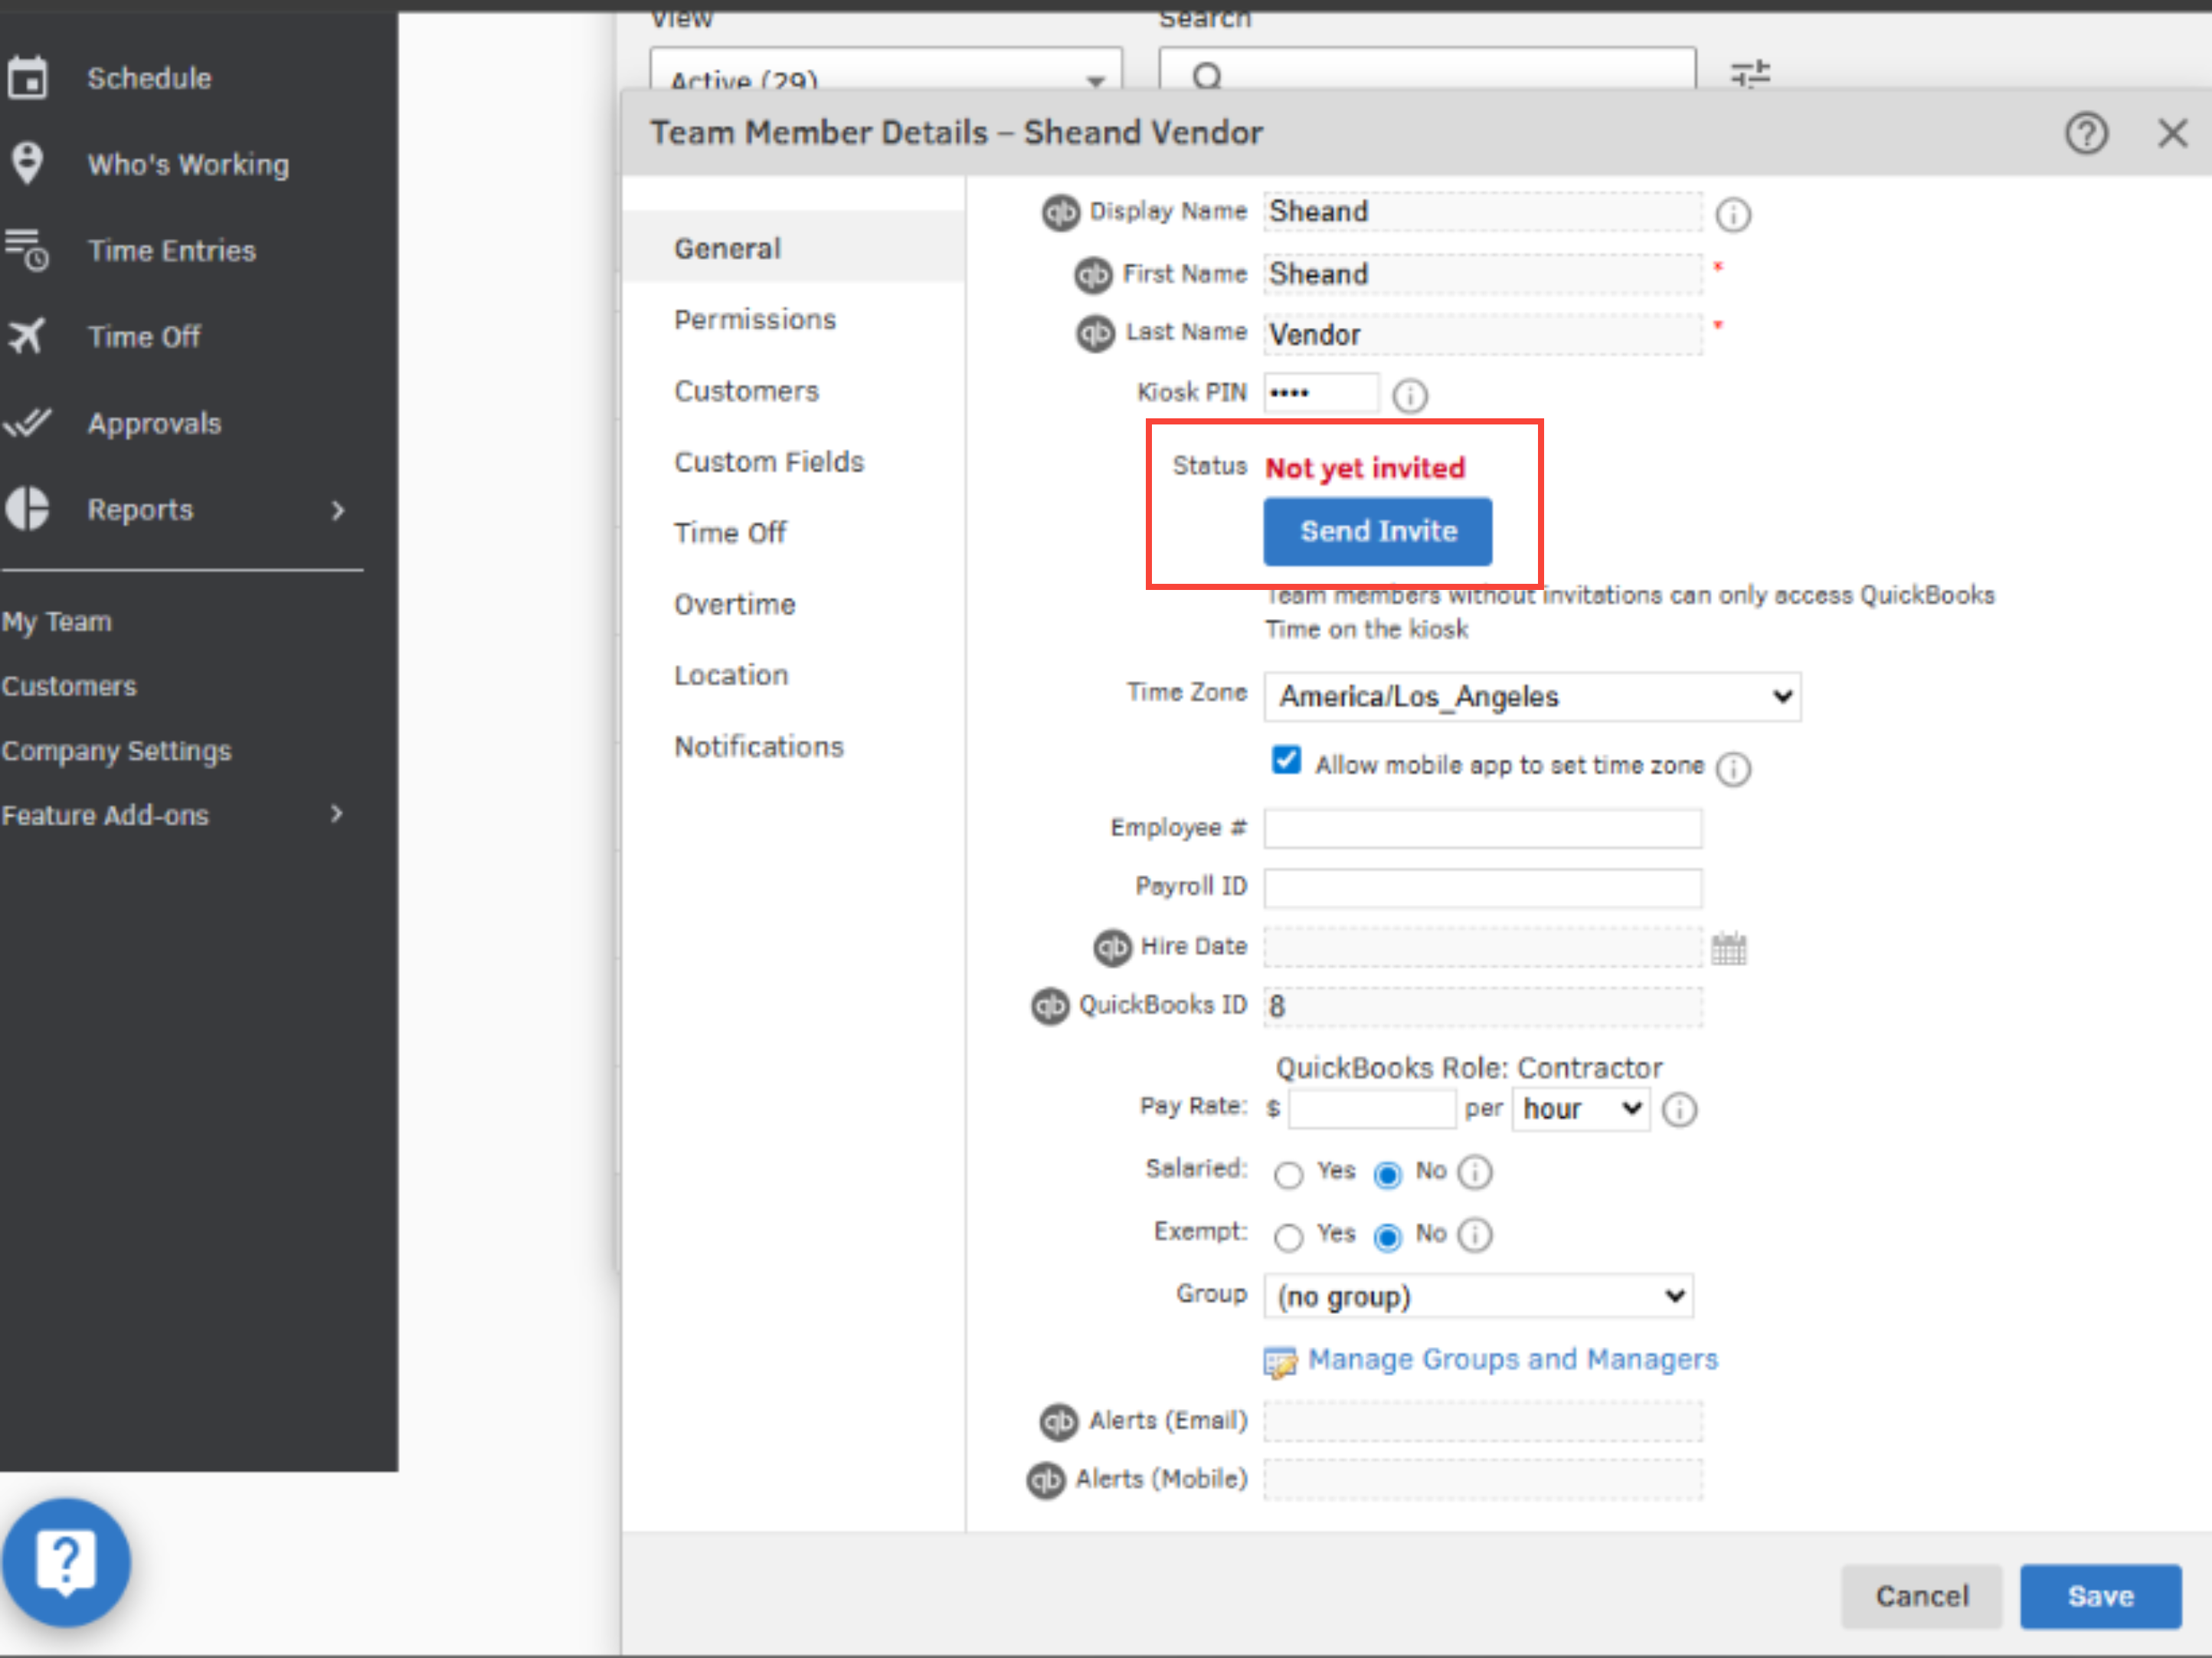Click the QuickBooks icon beside Alerts (Email)
Viewport: 2212px width, 1658px height.
click(x=1059, y=1420)
